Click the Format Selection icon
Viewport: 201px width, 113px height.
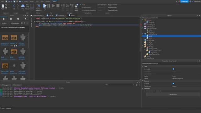pos(38,6)
